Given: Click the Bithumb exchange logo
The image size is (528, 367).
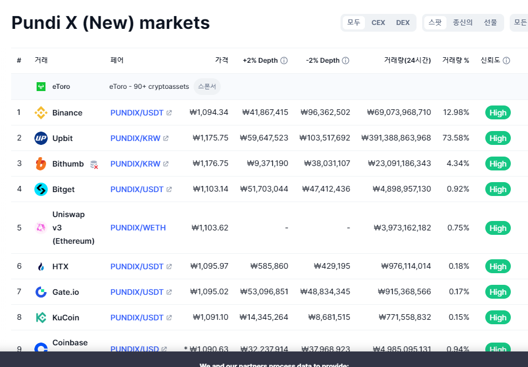Looking at the screenshot, I should pos(40,164).
